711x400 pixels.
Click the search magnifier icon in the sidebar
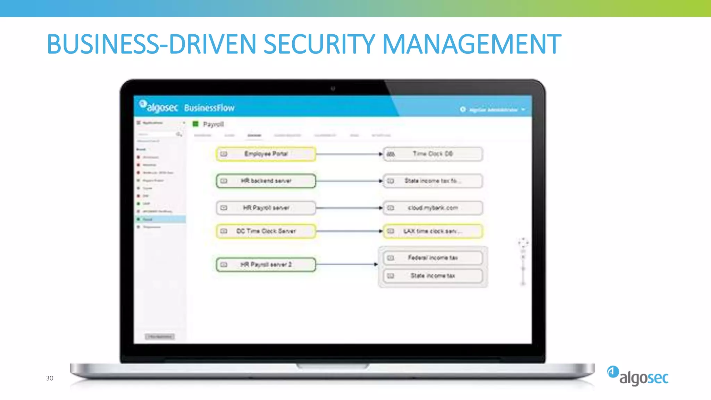pos(179,134)
